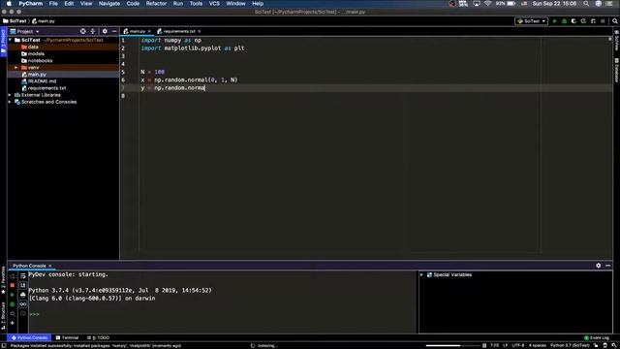Open the VCS menu

[x=214, y=4]
